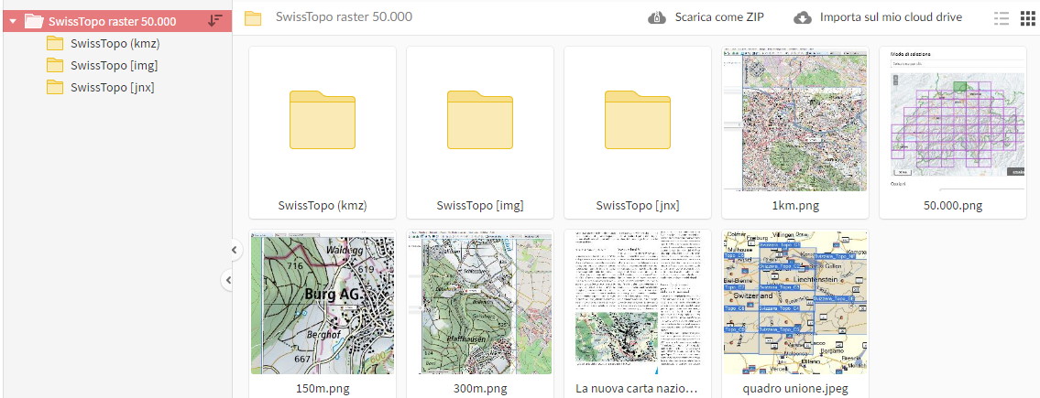Click the SwissTopo [img] card label

click(x=480, y=205)
